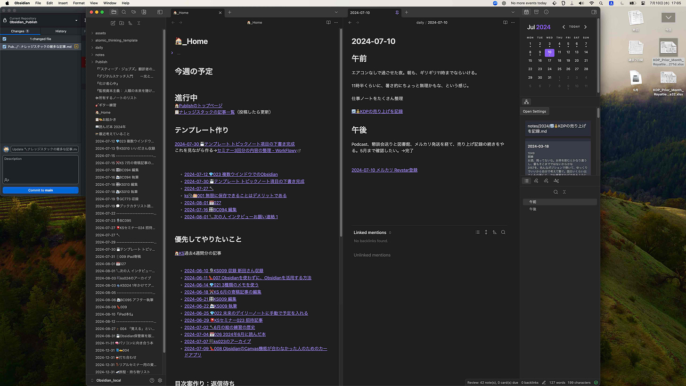Open the file explorer sidebar tab

tap(114, 12)
